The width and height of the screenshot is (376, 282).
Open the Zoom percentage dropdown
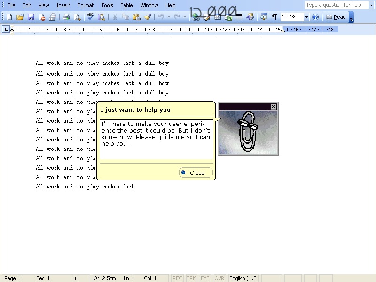pos(306,17)
